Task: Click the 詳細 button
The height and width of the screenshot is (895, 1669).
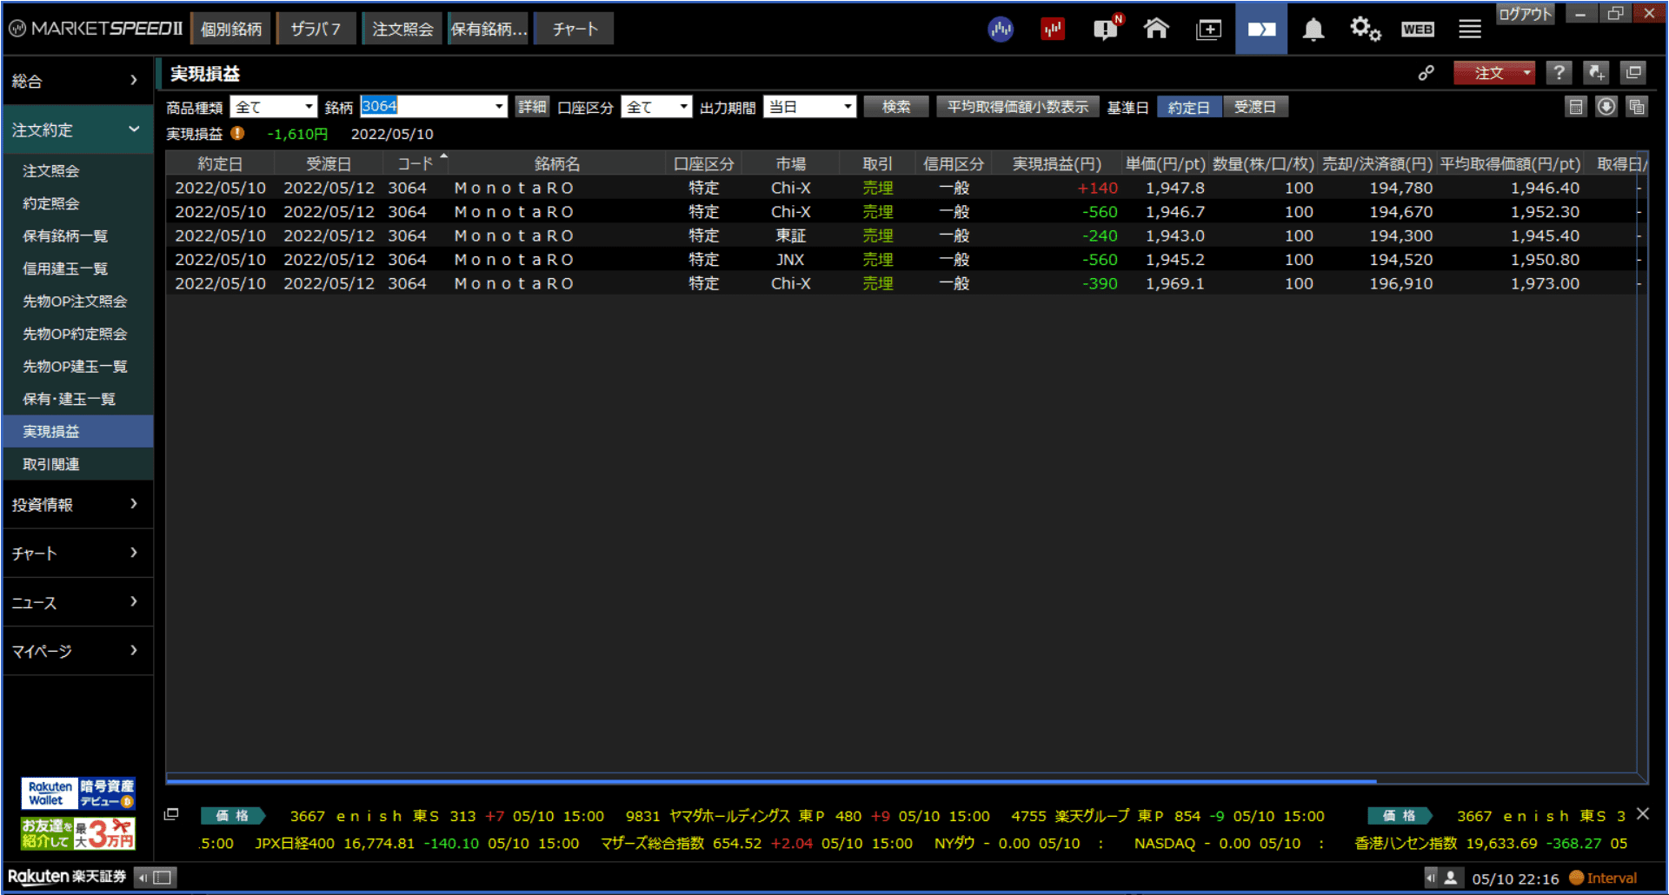Action: click(x=532, y=107)
